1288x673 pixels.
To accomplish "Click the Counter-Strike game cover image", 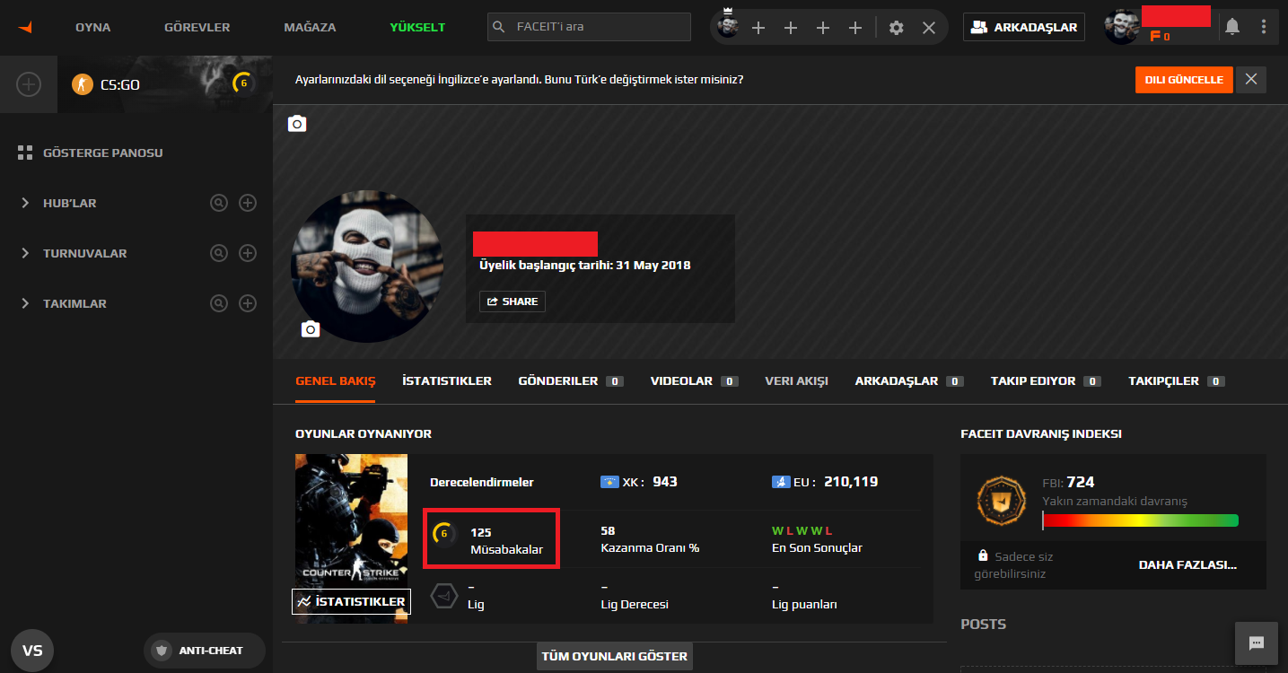I will (351, 538).
